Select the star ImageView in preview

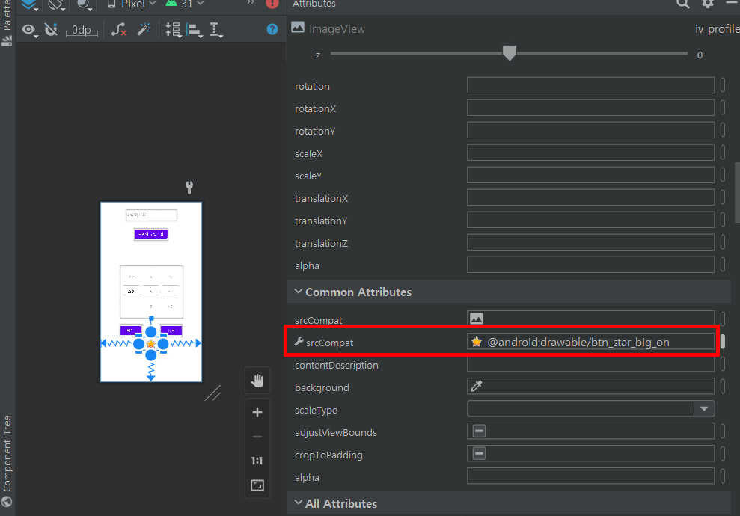click(x=150, y=344)
